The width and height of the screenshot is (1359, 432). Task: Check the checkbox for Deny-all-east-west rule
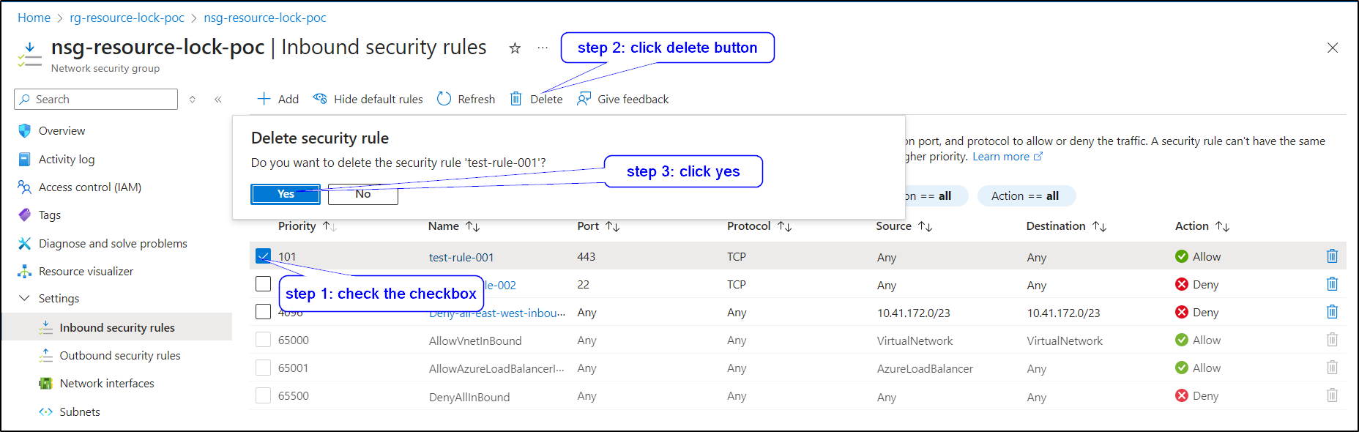264,311
